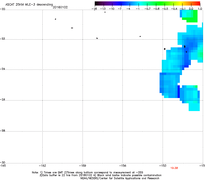
Task: Click the -10 colorbar tick label
Action: (112, 9)
